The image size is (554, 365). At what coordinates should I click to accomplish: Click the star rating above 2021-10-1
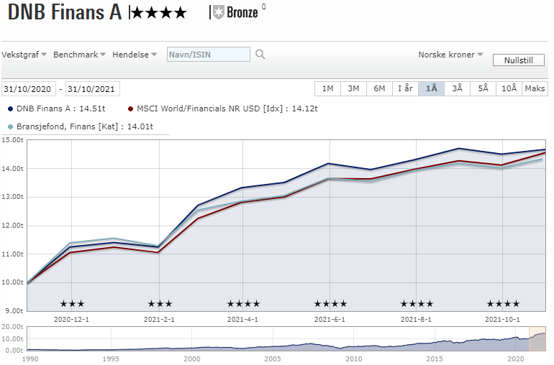click(x=503, y=303)
